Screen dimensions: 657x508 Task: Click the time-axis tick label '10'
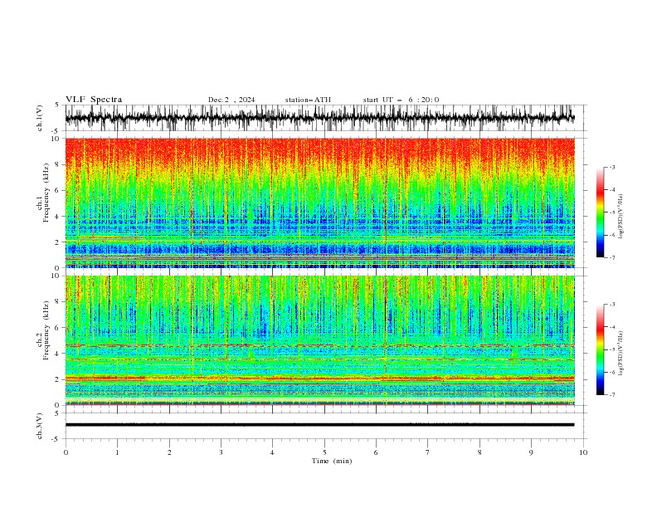[583, 452]
